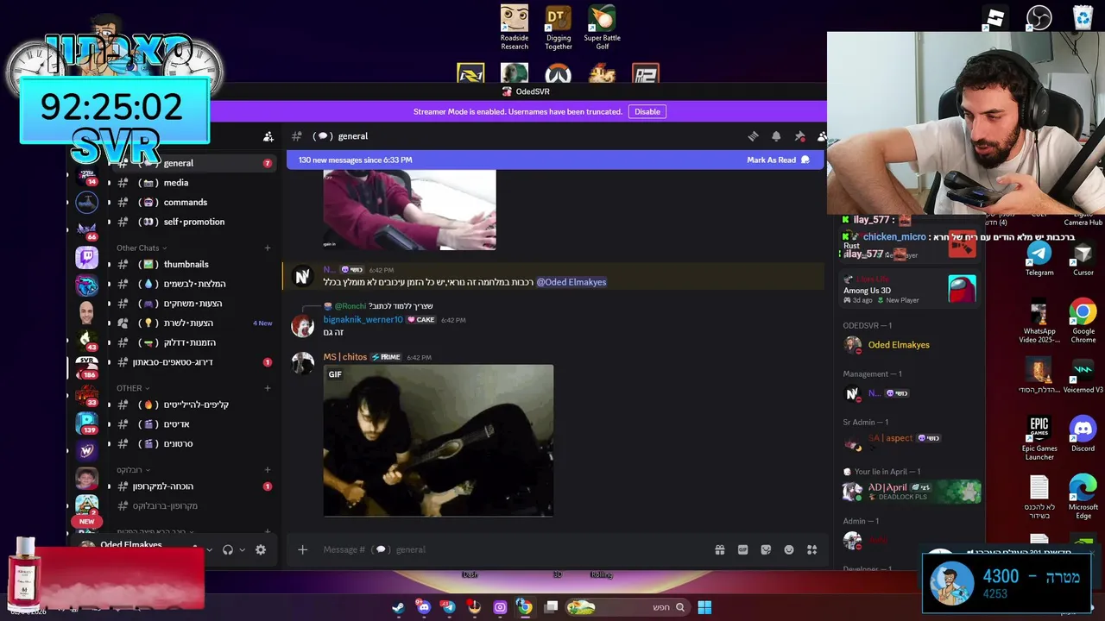
Task: Click replied @Ronchi reference above message
Action: [x=350, y=306]
